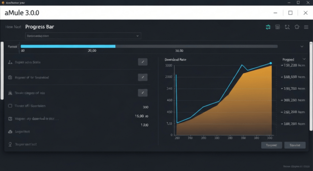The height and width of the screenshot is (171, 313).
Task: Maximize the aMule 3.0.0 window
Action: point(290,13)
